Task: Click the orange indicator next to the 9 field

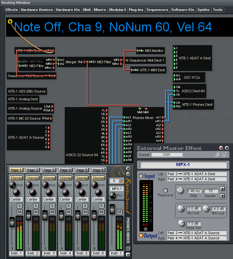Action: click(122, 181)
